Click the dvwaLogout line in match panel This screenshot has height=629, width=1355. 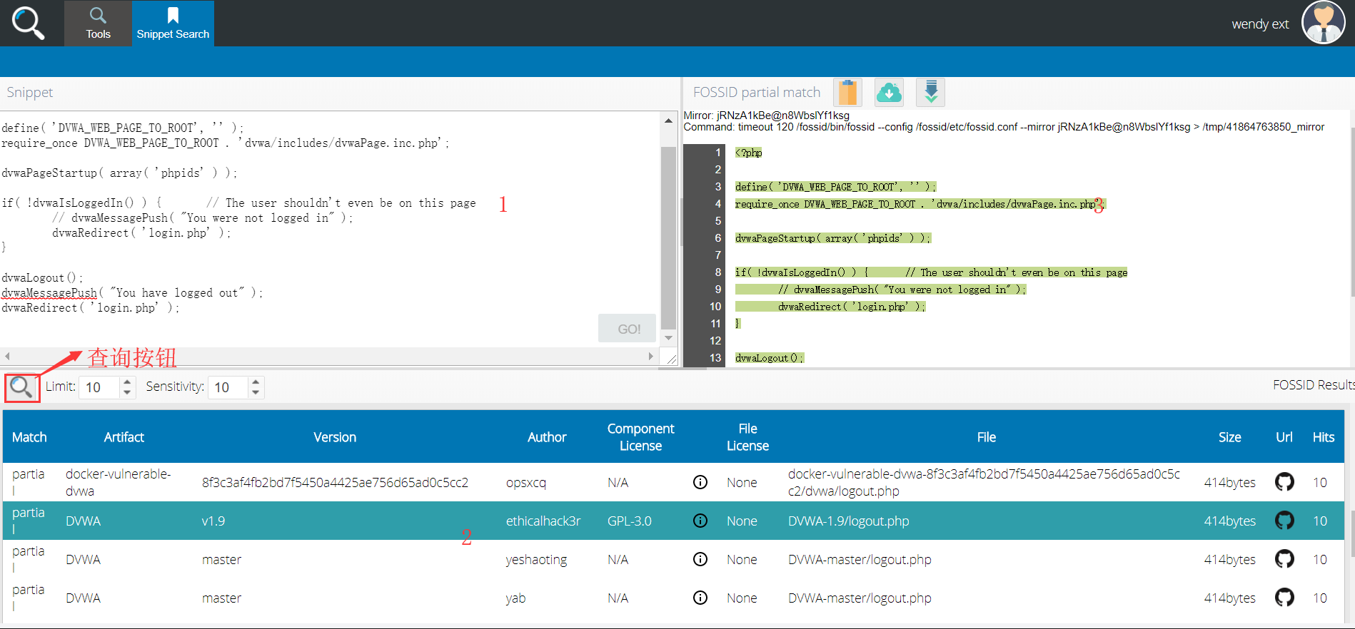click(769, 358)
